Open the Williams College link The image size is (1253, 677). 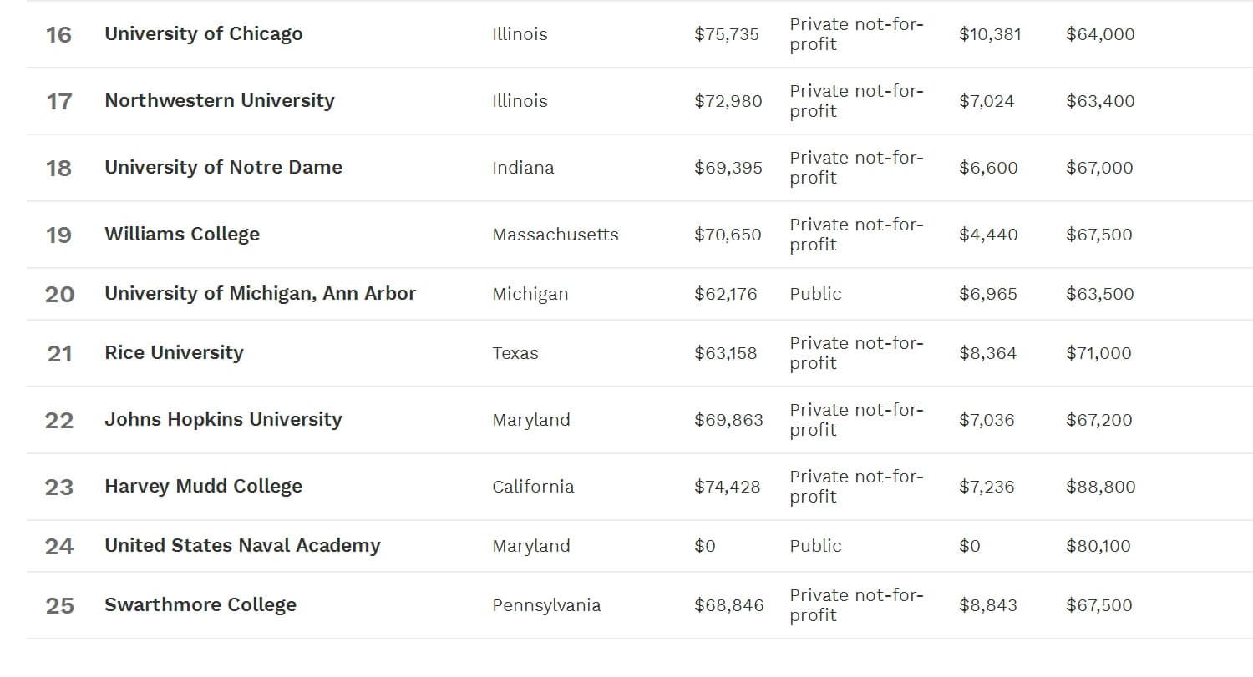[182, 235]
